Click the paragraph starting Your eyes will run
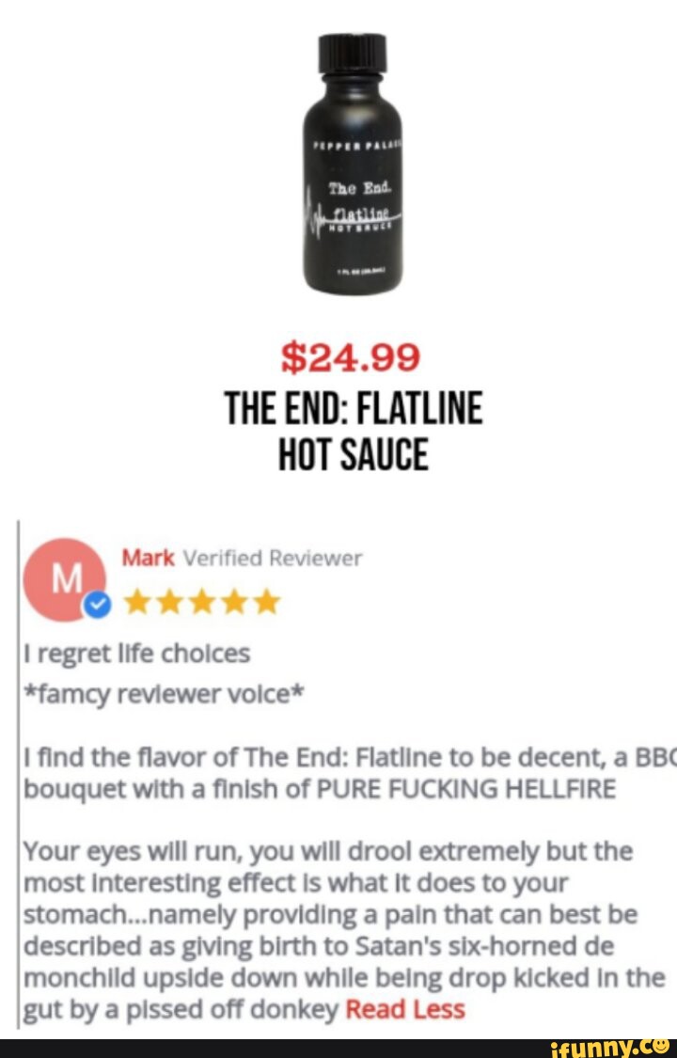This screenshot has width=677, height=1058. tap(344, 930)
